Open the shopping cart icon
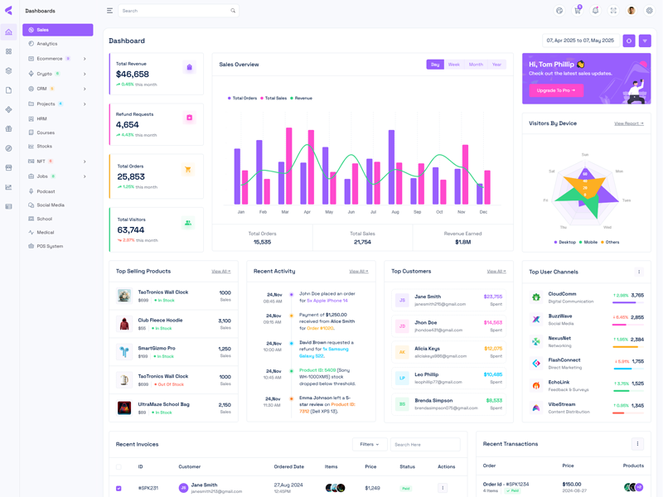The width and height of the screenshot is (663, 497). click(578, 11)
